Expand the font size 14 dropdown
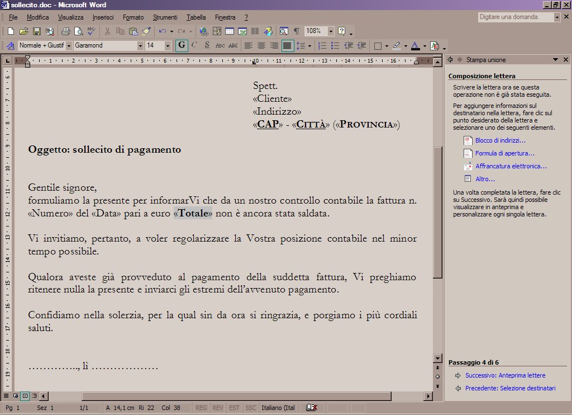The width and height of the screenshot is (572, 415). 168,46
